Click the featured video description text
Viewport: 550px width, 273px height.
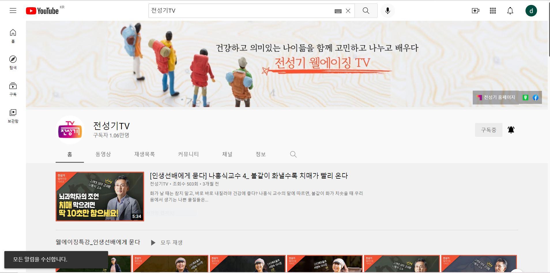(x=256, y=197)
